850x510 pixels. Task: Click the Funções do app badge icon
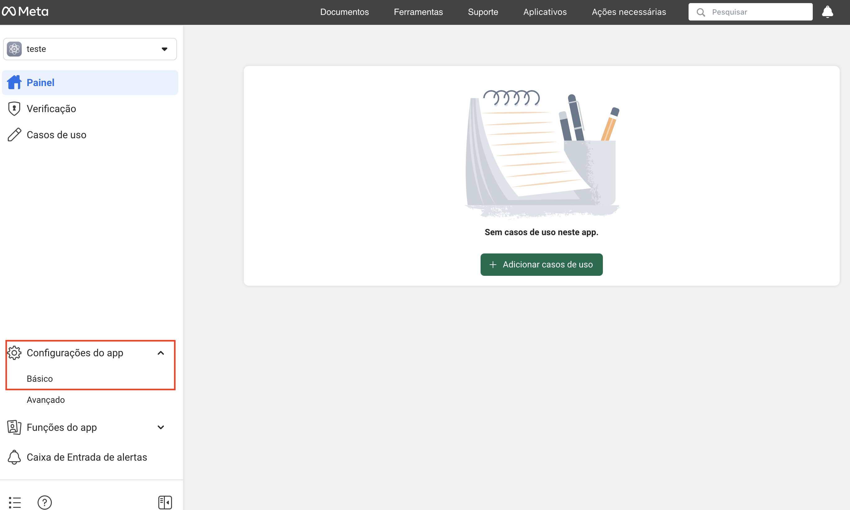[14, 427]
